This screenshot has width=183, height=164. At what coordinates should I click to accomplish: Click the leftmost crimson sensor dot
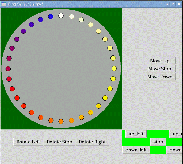click(x=8, y=69)
